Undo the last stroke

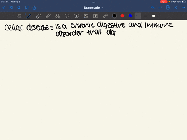pyautogui.click(x=153, y=8)
